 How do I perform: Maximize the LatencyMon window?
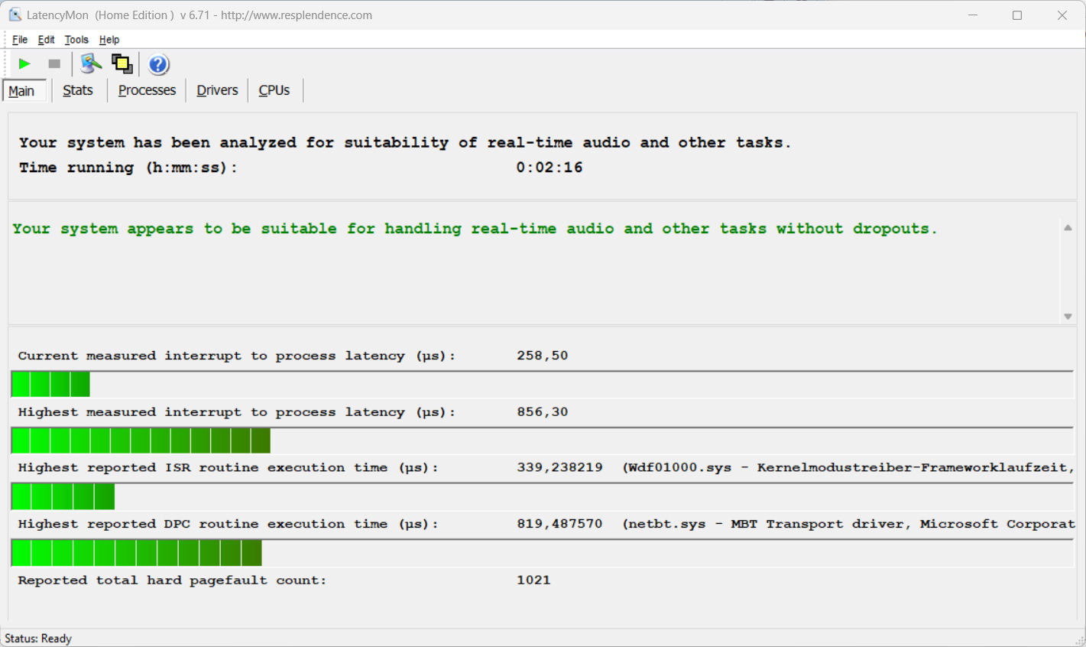tap(1017, 15)
